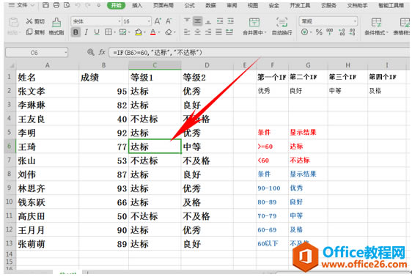Screen dimensions: 412x277
Task: Toggle Bold formatting button
Action: pos(76,32)
